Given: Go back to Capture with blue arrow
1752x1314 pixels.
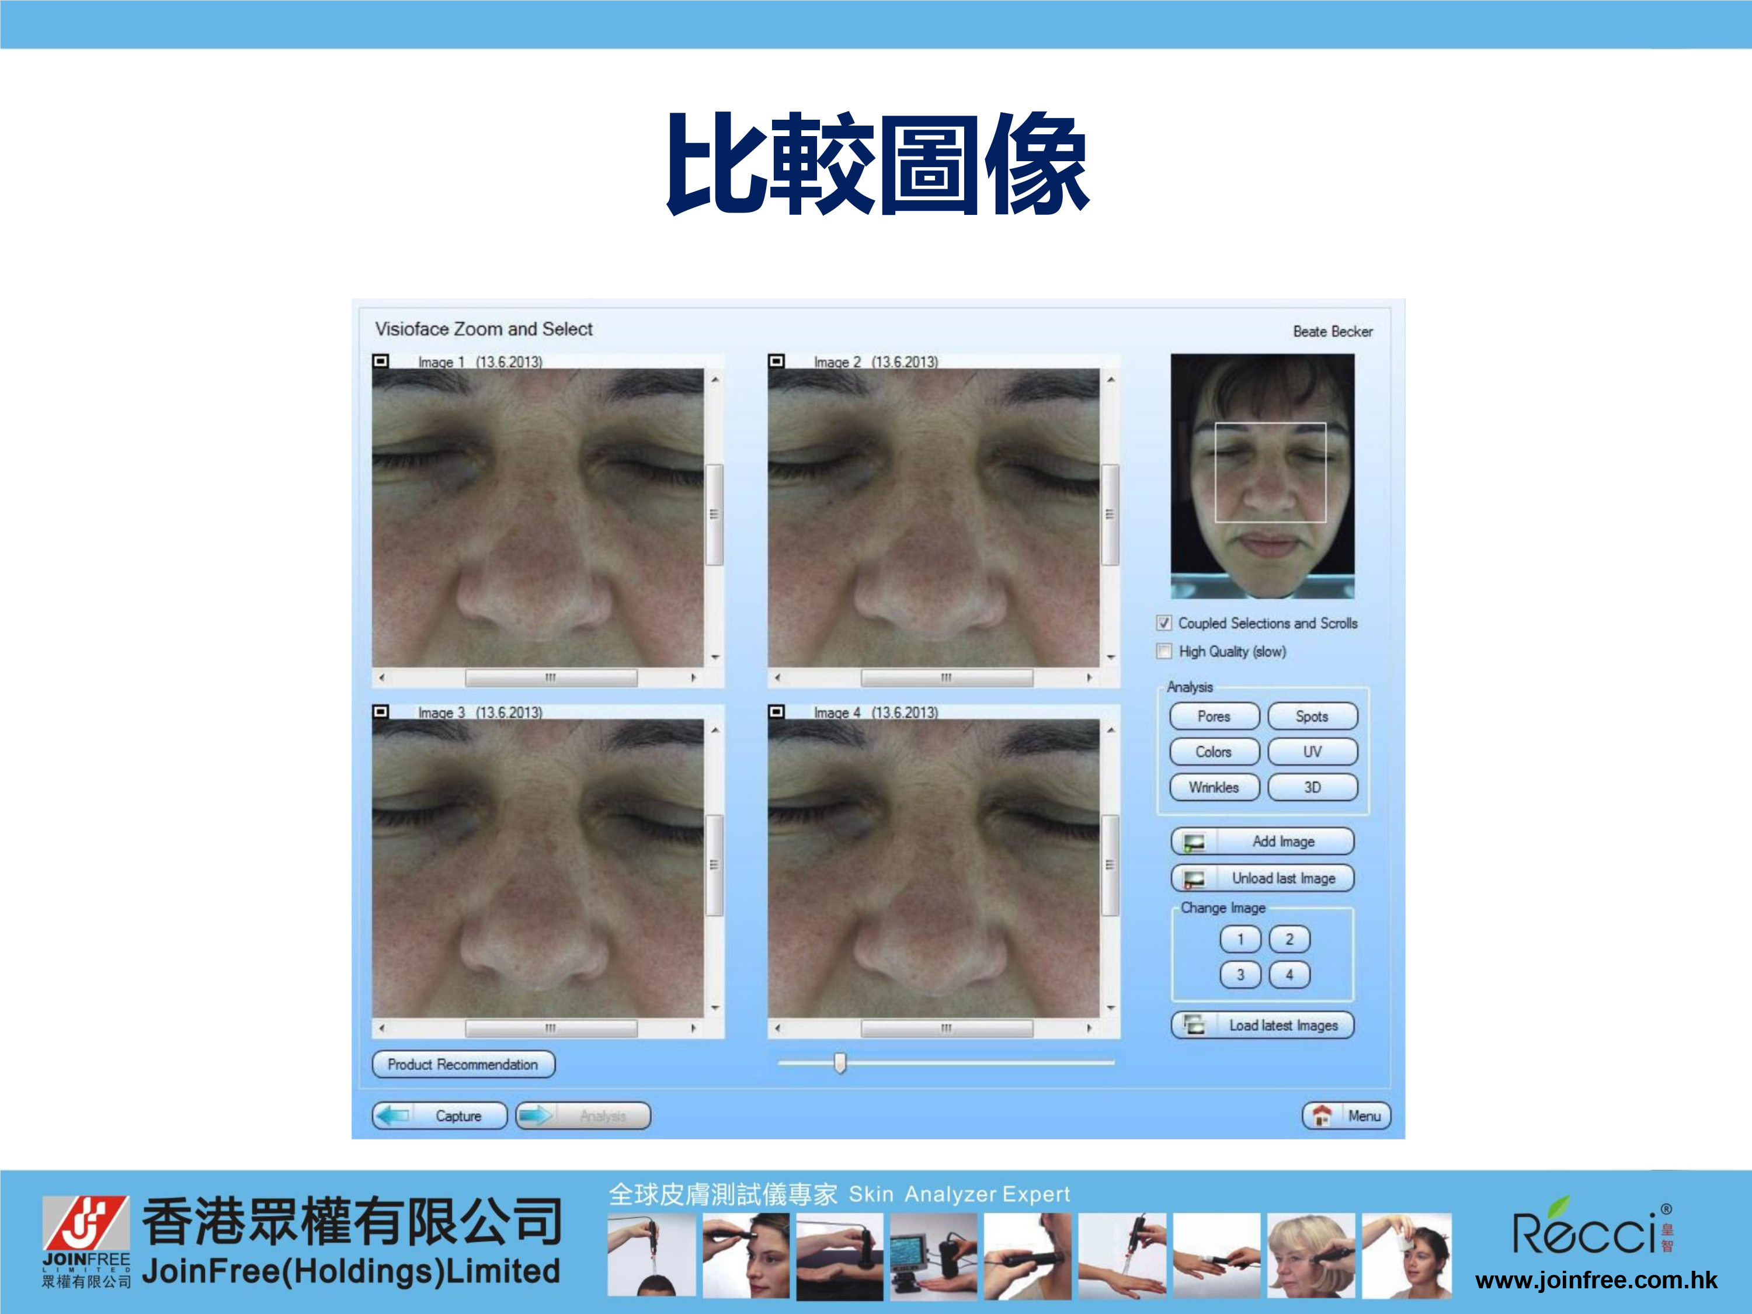Looking at the screenshot, I should (x=394, y=1115).
